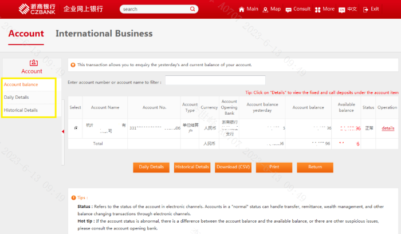The width and height of the screenshot is (401, 234).
Task: Click the red Tip about Details text
Action: click(x=322, y=92)
